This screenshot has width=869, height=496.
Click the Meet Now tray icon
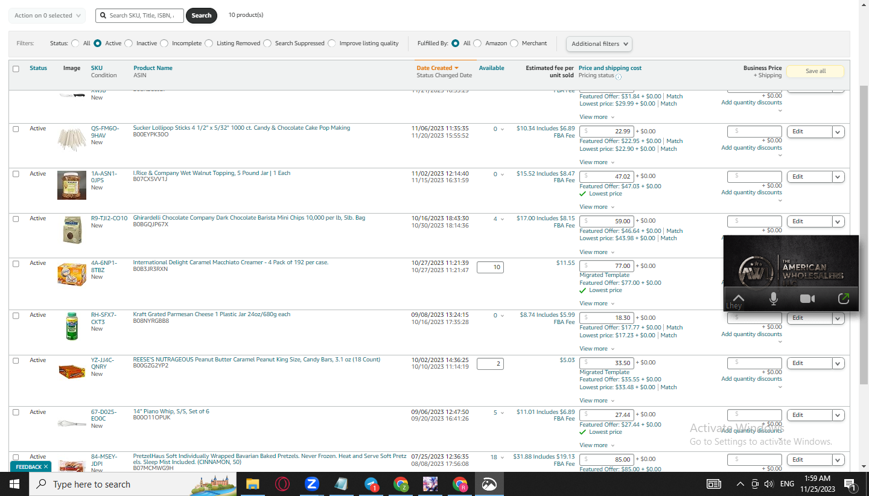point(755,484)
